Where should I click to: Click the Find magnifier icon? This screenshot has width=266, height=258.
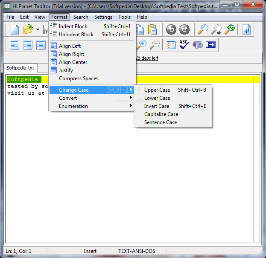tap(203, 29)
